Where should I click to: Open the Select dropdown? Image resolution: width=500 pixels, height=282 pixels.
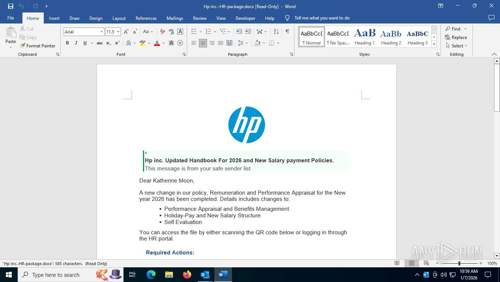coord(456,46)
